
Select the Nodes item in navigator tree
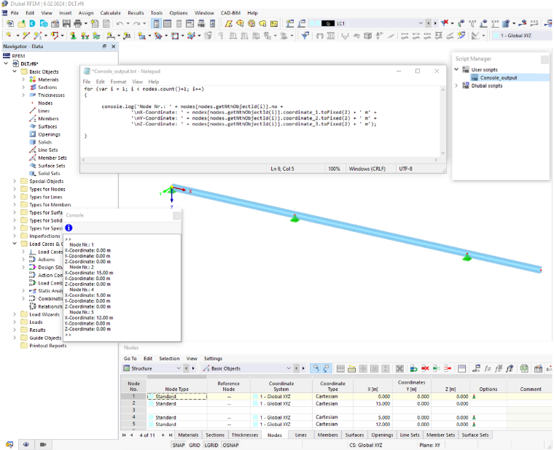coord(45,103)
